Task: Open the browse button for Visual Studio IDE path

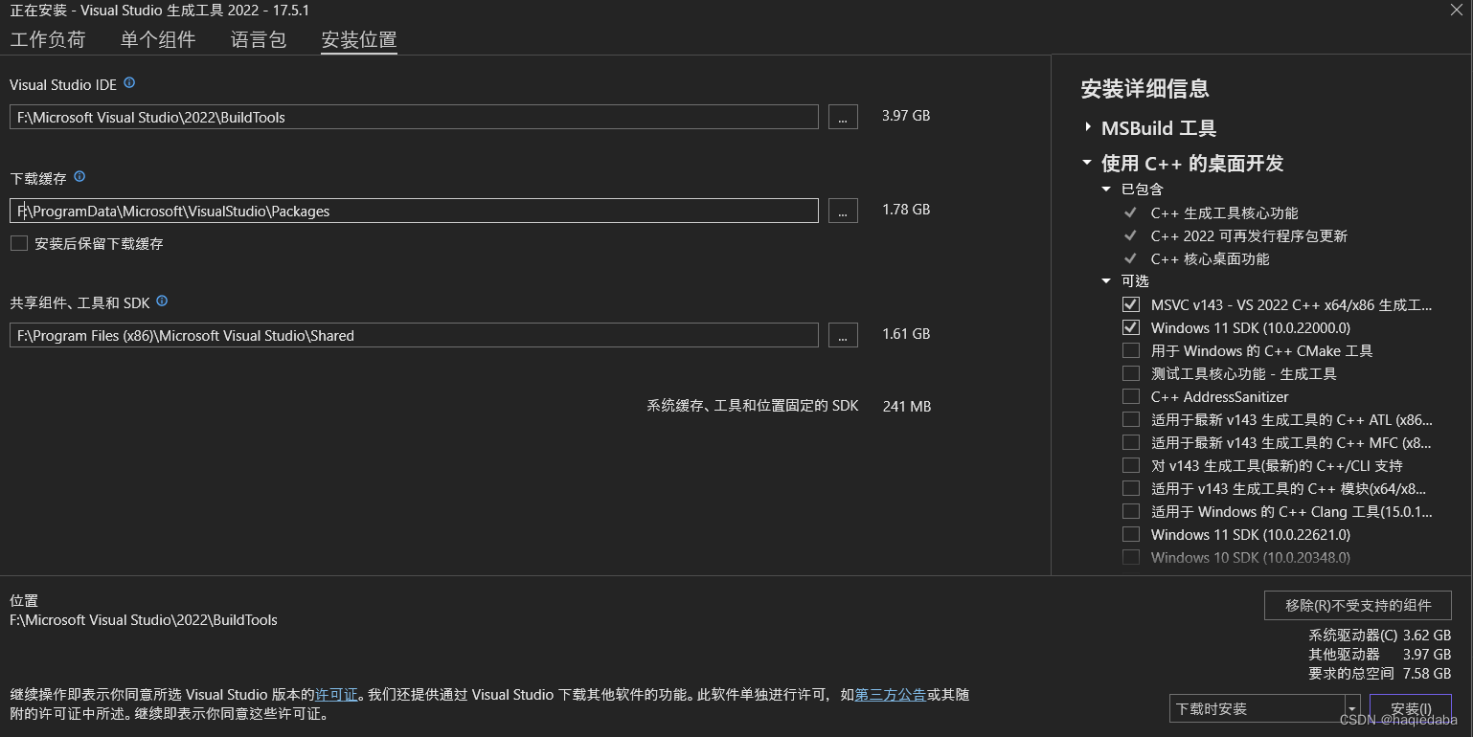Action: pyautogui.click(x=843, y=116)
